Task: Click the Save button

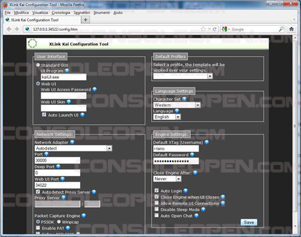Action: [x=249, y=223]
